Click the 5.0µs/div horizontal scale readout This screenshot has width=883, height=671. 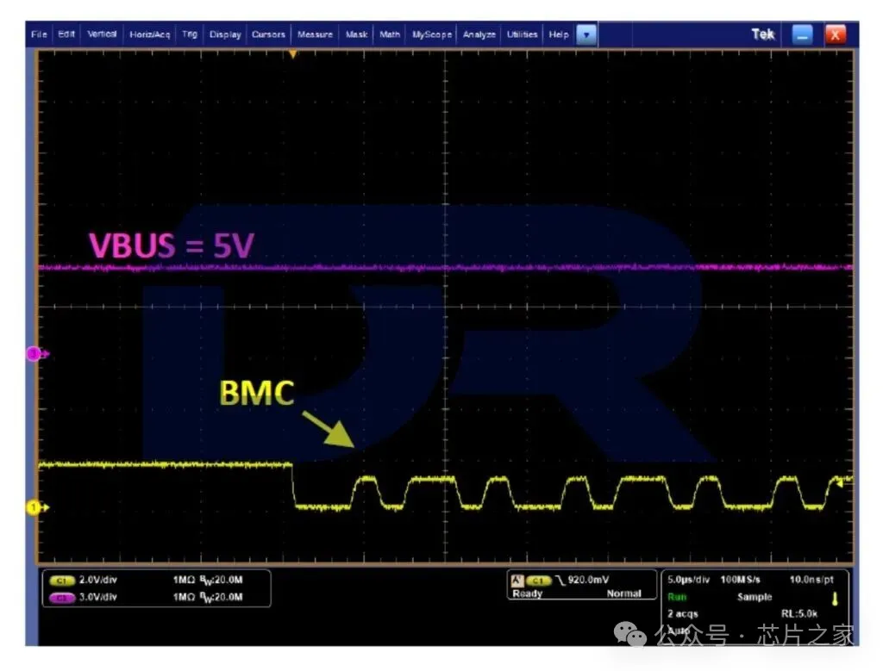tap(689, 580)
